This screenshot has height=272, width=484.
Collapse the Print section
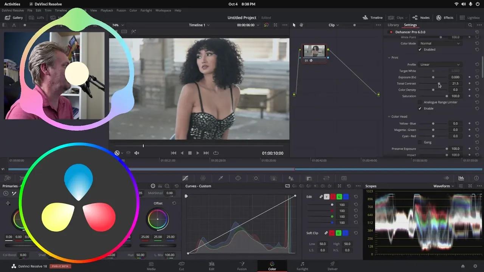[x=389, y=57]
